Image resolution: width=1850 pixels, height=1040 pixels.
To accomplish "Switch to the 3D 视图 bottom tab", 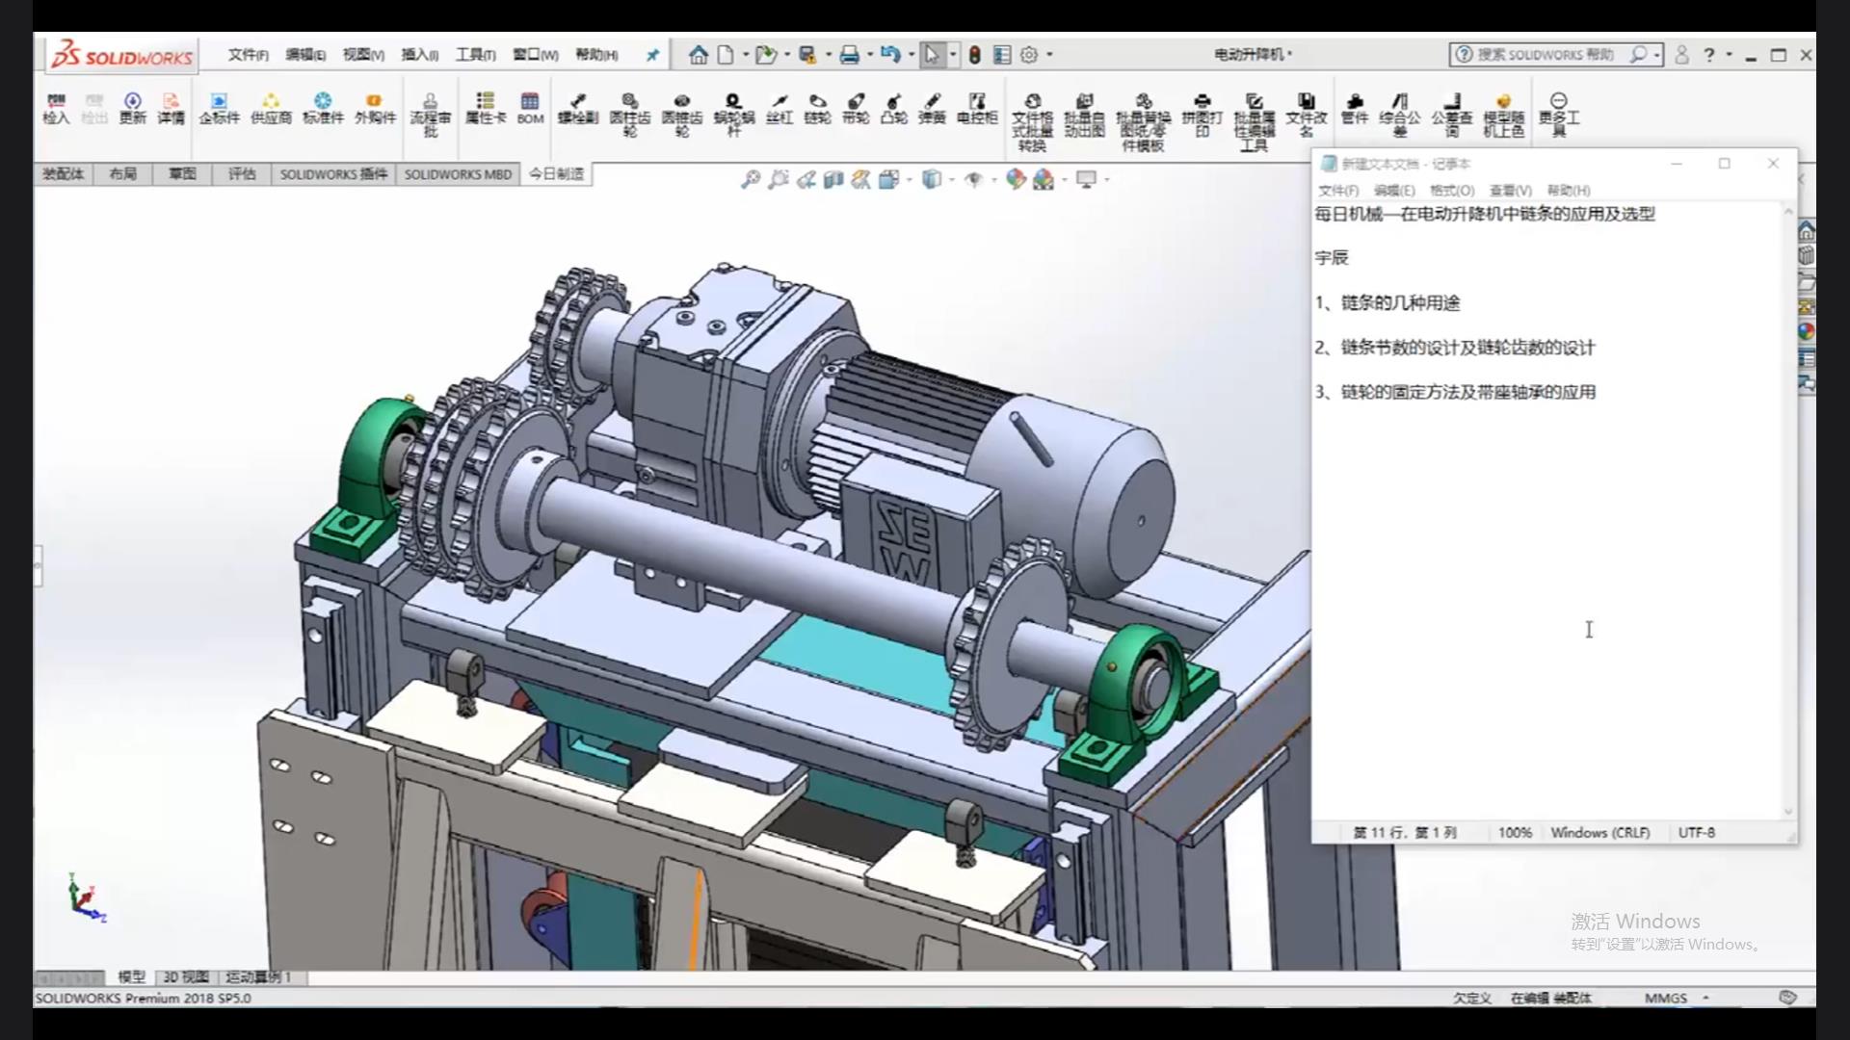I will tap(186, 976).
